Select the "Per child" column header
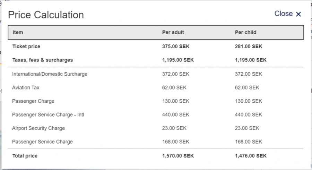The width and height of the screenshot is (312, 170). tap(245, 33)
